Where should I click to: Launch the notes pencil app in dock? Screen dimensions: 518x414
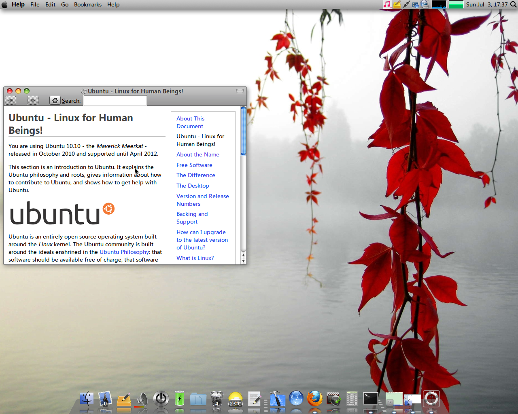click(x=124, y=399)
